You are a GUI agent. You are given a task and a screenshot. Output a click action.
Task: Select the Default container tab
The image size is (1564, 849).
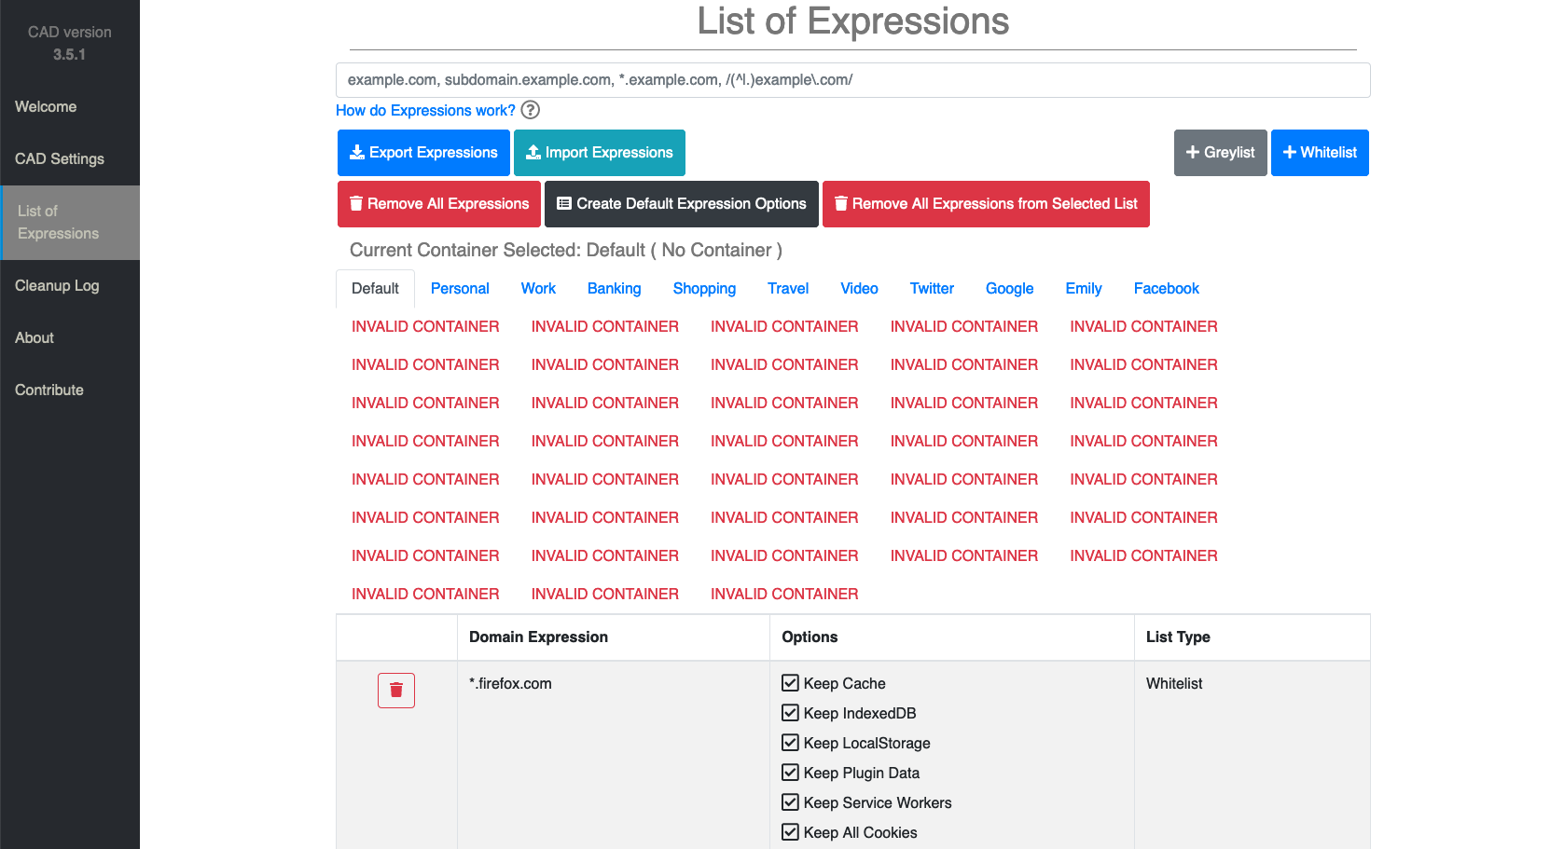[x=375, y=289]
